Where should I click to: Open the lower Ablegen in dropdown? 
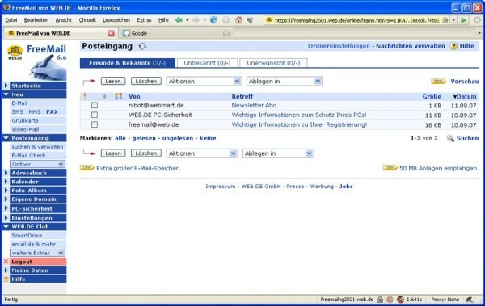point(278,153)
